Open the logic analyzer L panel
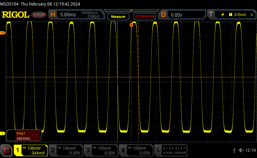This screenshot has height=158, width=257. pos(158,150)
